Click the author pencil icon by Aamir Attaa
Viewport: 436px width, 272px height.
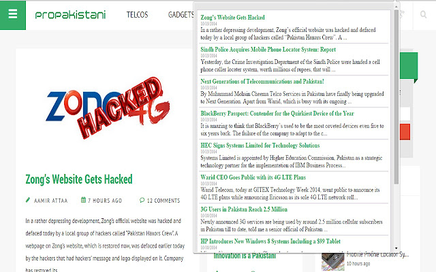pyautogui.click(x=28, y=200)
